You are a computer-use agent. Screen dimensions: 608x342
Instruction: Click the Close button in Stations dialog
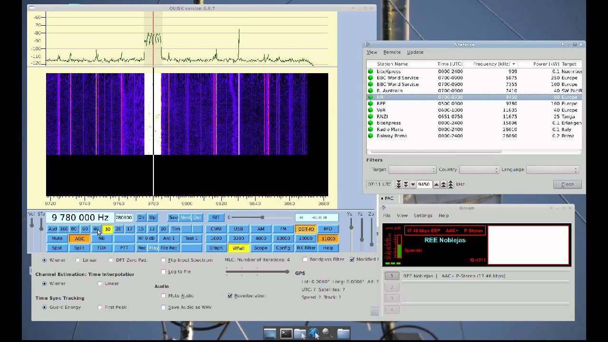567,184
